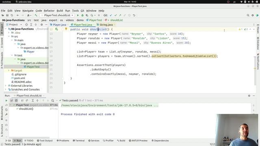Image resolution: width=260 pixels, height=146 pixels.
Task: Expand the target folder
Action: click(9, 71)
